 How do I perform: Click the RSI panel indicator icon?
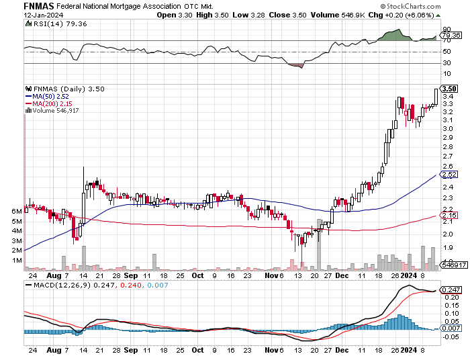28,24
